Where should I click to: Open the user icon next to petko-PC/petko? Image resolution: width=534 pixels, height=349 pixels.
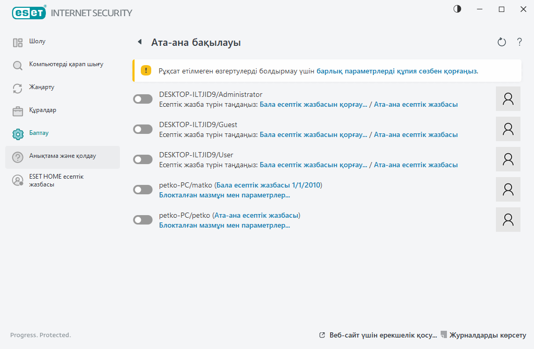(507, 219)
